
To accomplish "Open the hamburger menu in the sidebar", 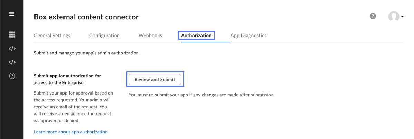I will [12, 14].
